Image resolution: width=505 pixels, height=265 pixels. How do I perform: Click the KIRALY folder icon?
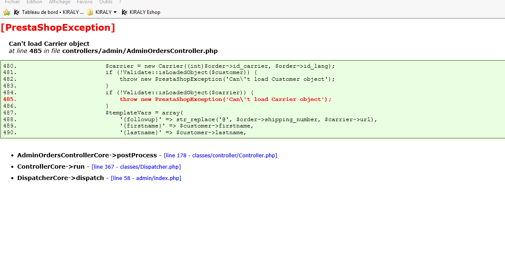click(x=90, y=12)
